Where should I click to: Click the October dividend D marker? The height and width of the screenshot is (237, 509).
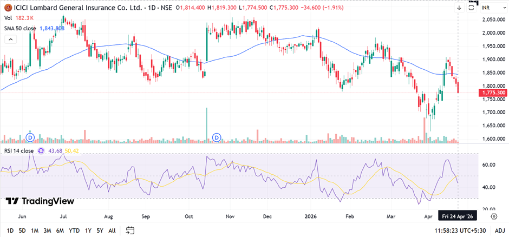point(217,137)
